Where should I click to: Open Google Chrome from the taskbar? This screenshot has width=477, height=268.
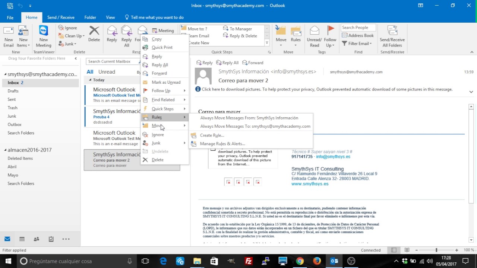click(x=300, y=261)
